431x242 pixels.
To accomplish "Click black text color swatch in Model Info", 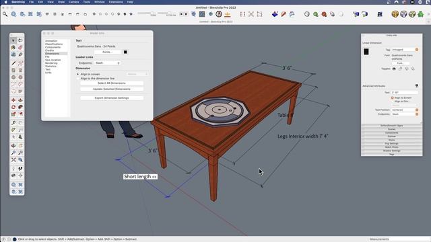I will pos(125,52).
